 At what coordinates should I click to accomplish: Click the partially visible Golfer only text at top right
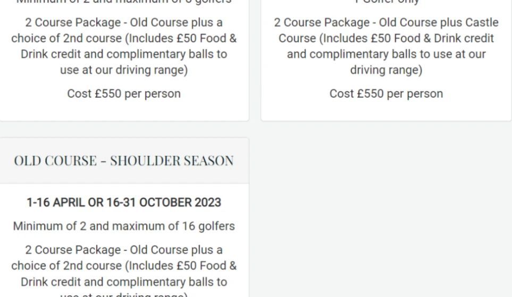[386, 2]
